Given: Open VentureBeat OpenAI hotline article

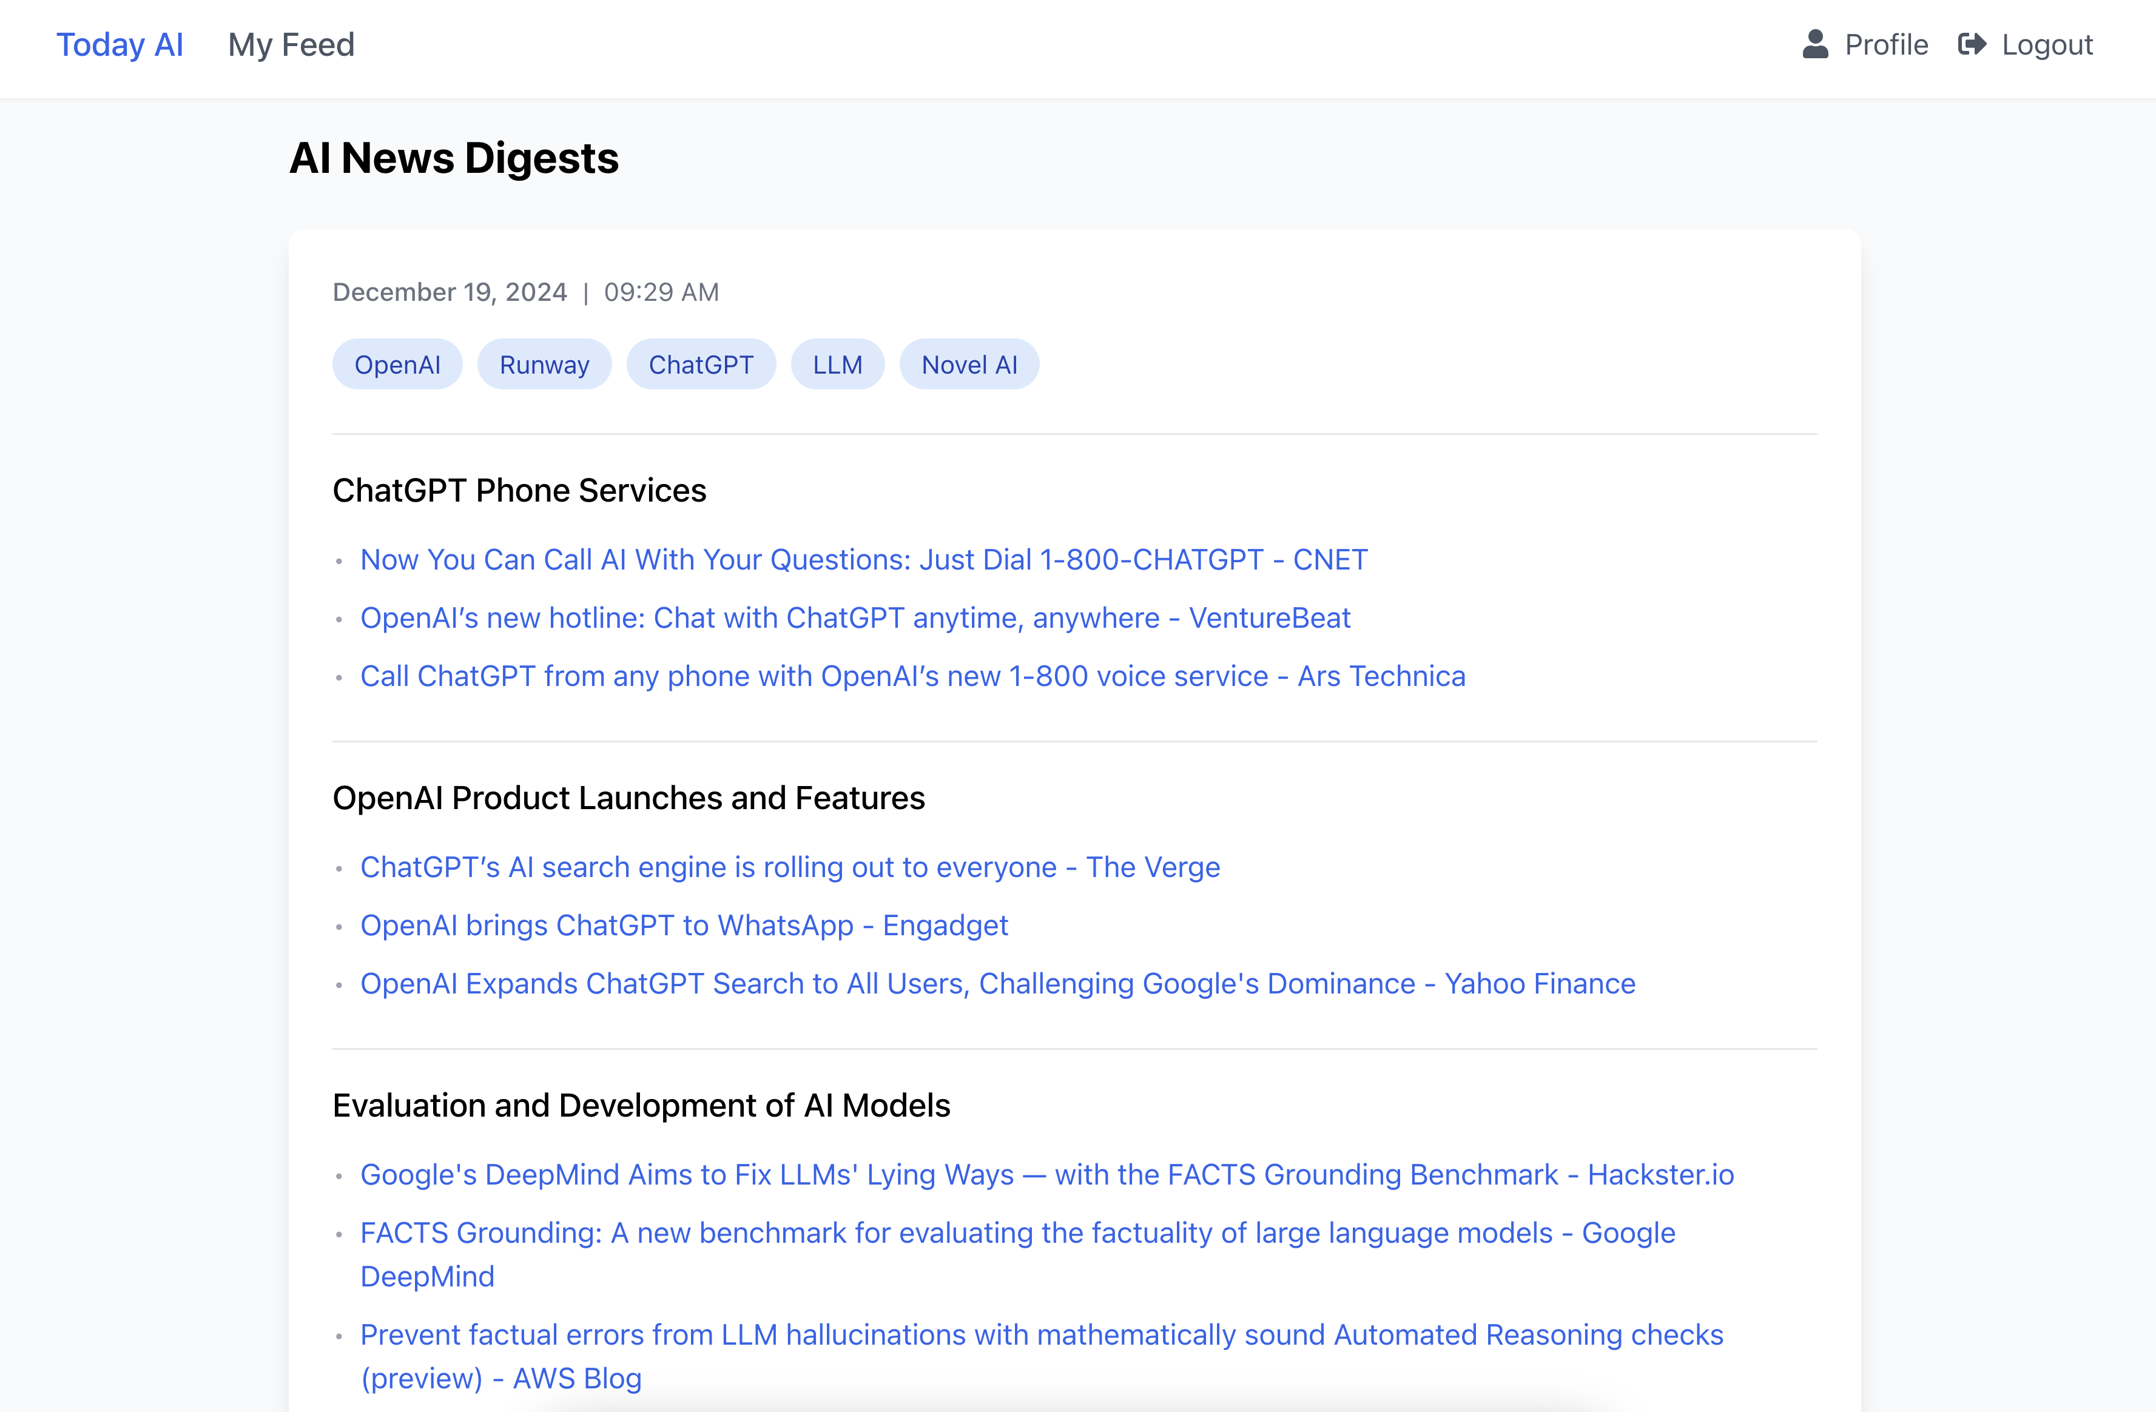Looking at the screenshot, I should [854, 617].
